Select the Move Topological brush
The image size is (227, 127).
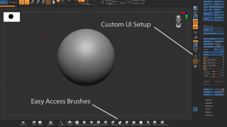coord(120,124)
